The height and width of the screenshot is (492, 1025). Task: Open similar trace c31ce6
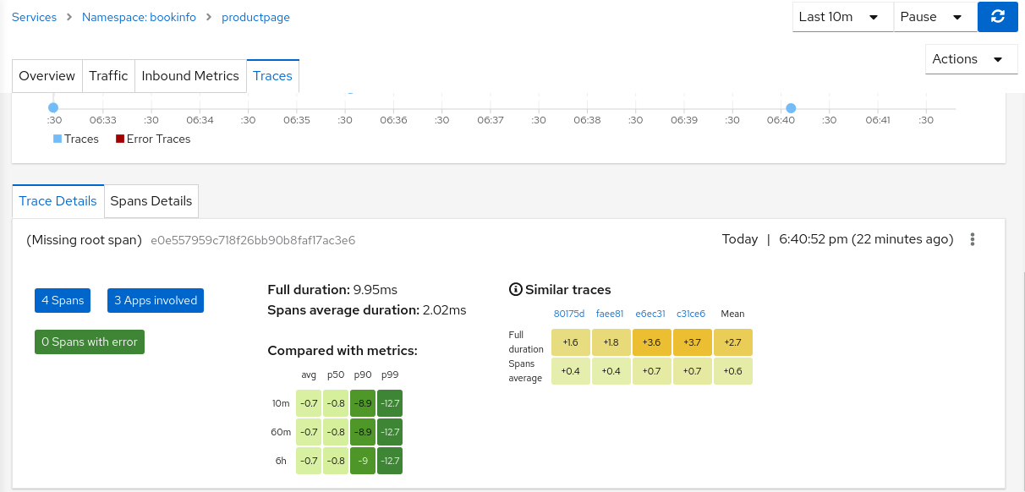(x=691, y=314)
